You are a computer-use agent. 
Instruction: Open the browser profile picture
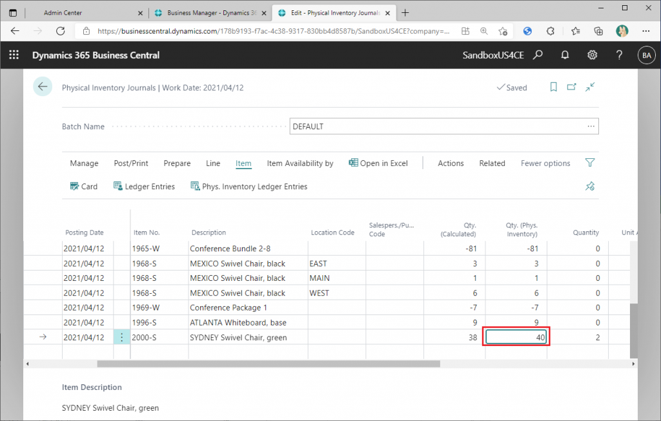tap(622, 31)
